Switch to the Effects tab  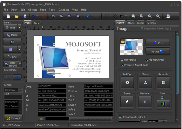[131, 23]
